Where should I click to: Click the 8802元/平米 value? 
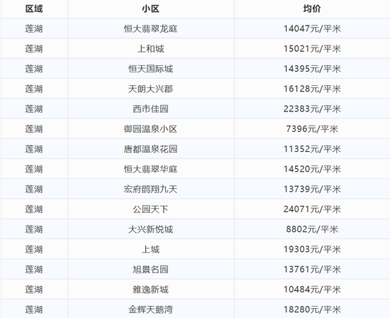[312, 229]
